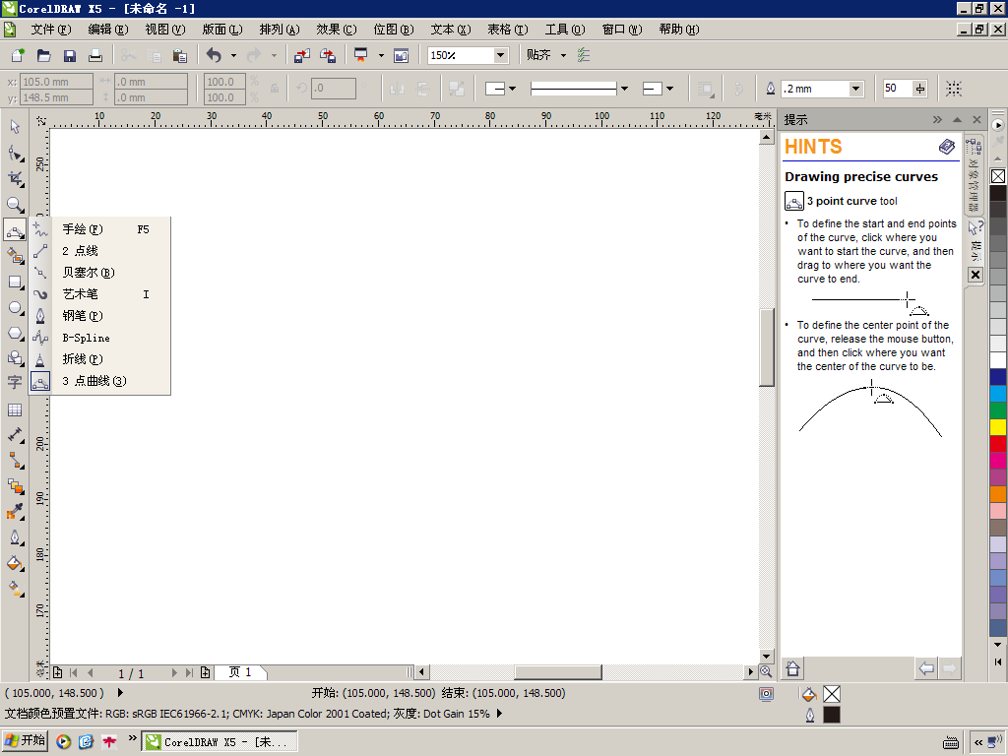The image size is (1008, 756).
Task: Choose 折线(P) from the curve flyout
Action: 100,359
